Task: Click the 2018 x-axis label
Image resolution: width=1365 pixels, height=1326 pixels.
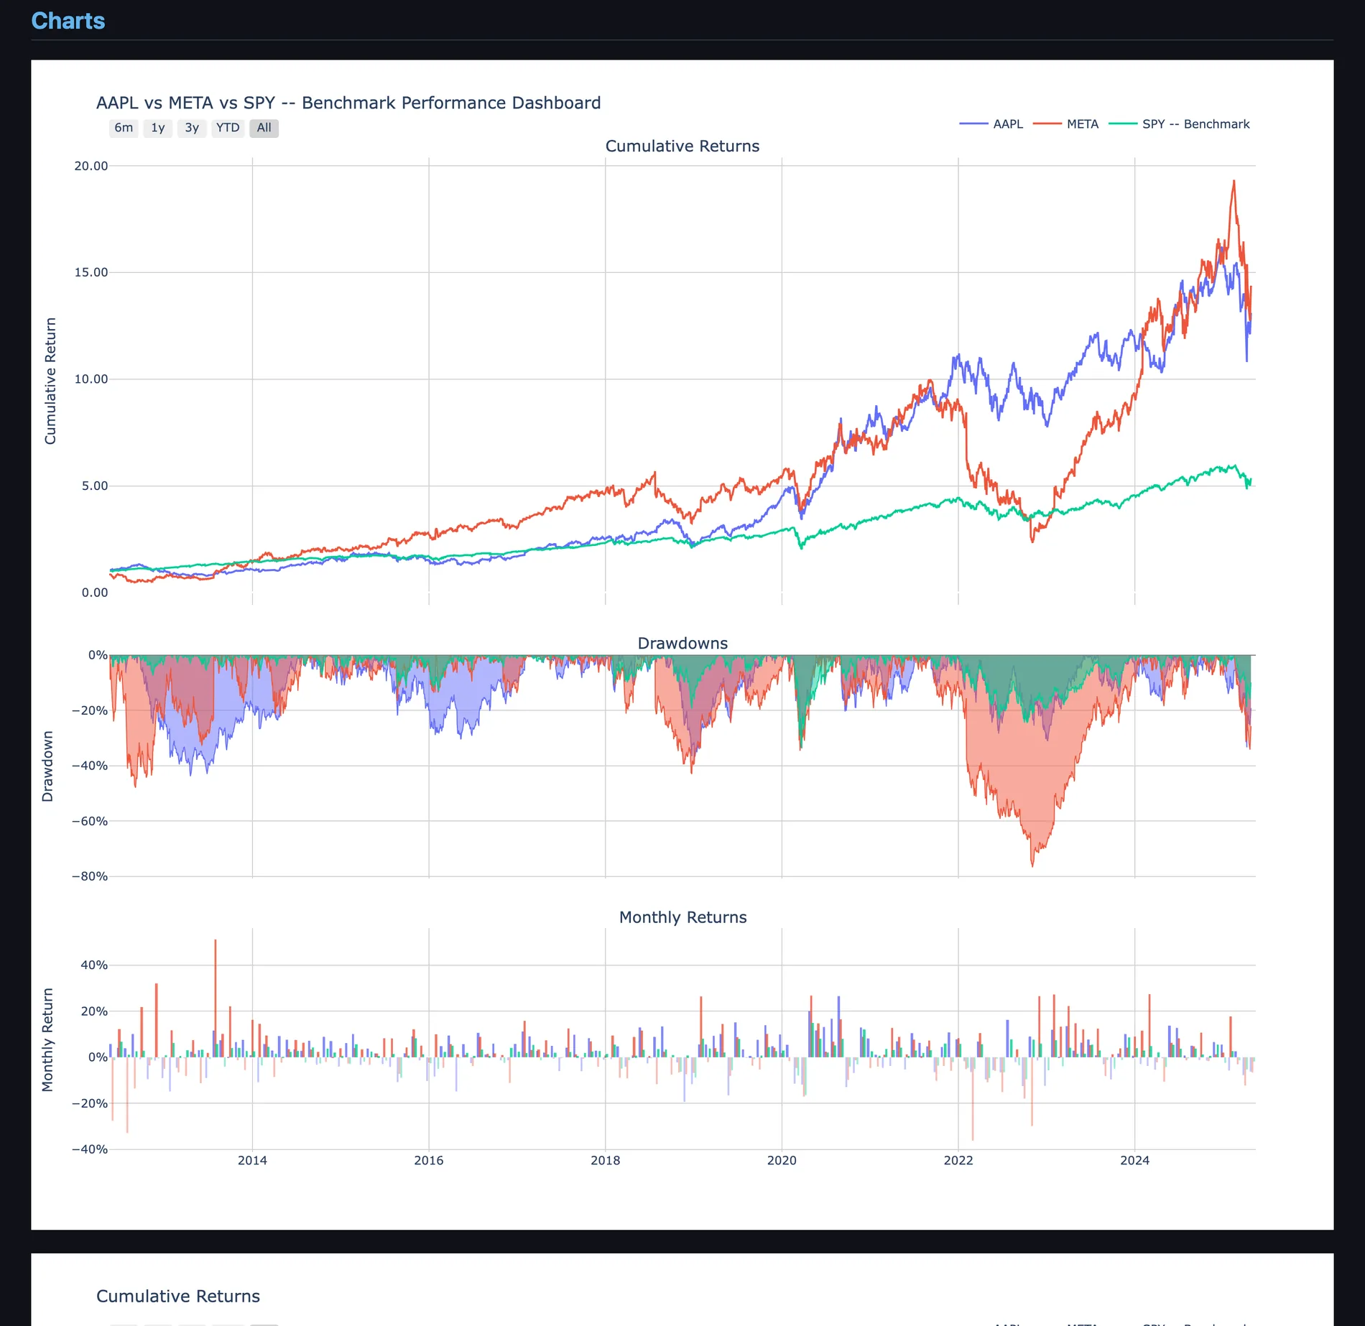Action: (x=606, y=1160)
